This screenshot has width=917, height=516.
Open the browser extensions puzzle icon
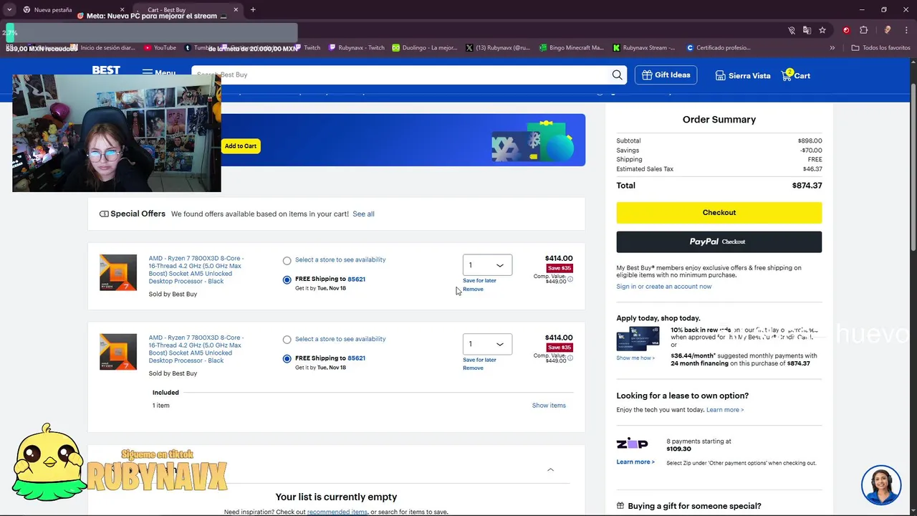pyautogui.click(x=863, y=30)
